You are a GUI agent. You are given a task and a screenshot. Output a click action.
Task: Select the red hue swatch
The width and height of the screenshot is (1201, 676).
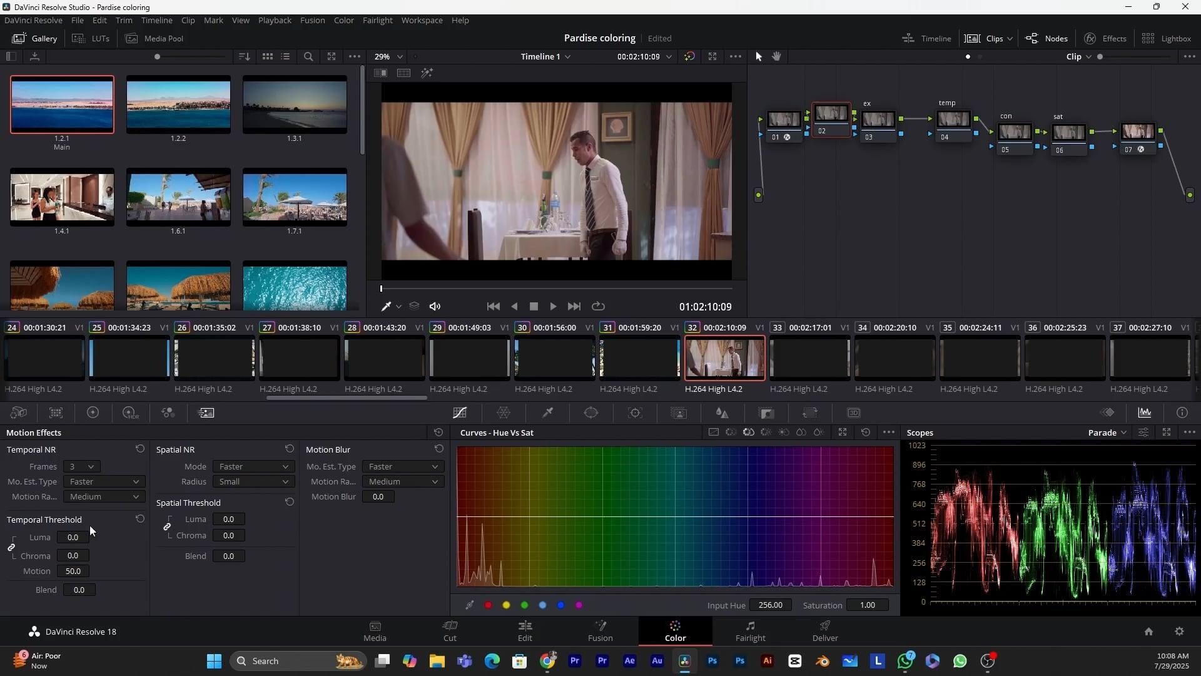click(x=488, y=605)
